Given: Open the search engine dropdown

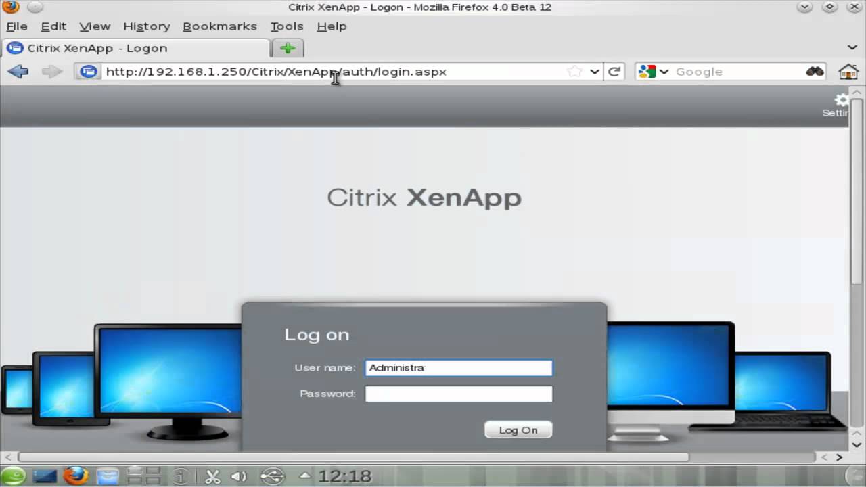Looking at the screenshot, I should coord(664,72).
